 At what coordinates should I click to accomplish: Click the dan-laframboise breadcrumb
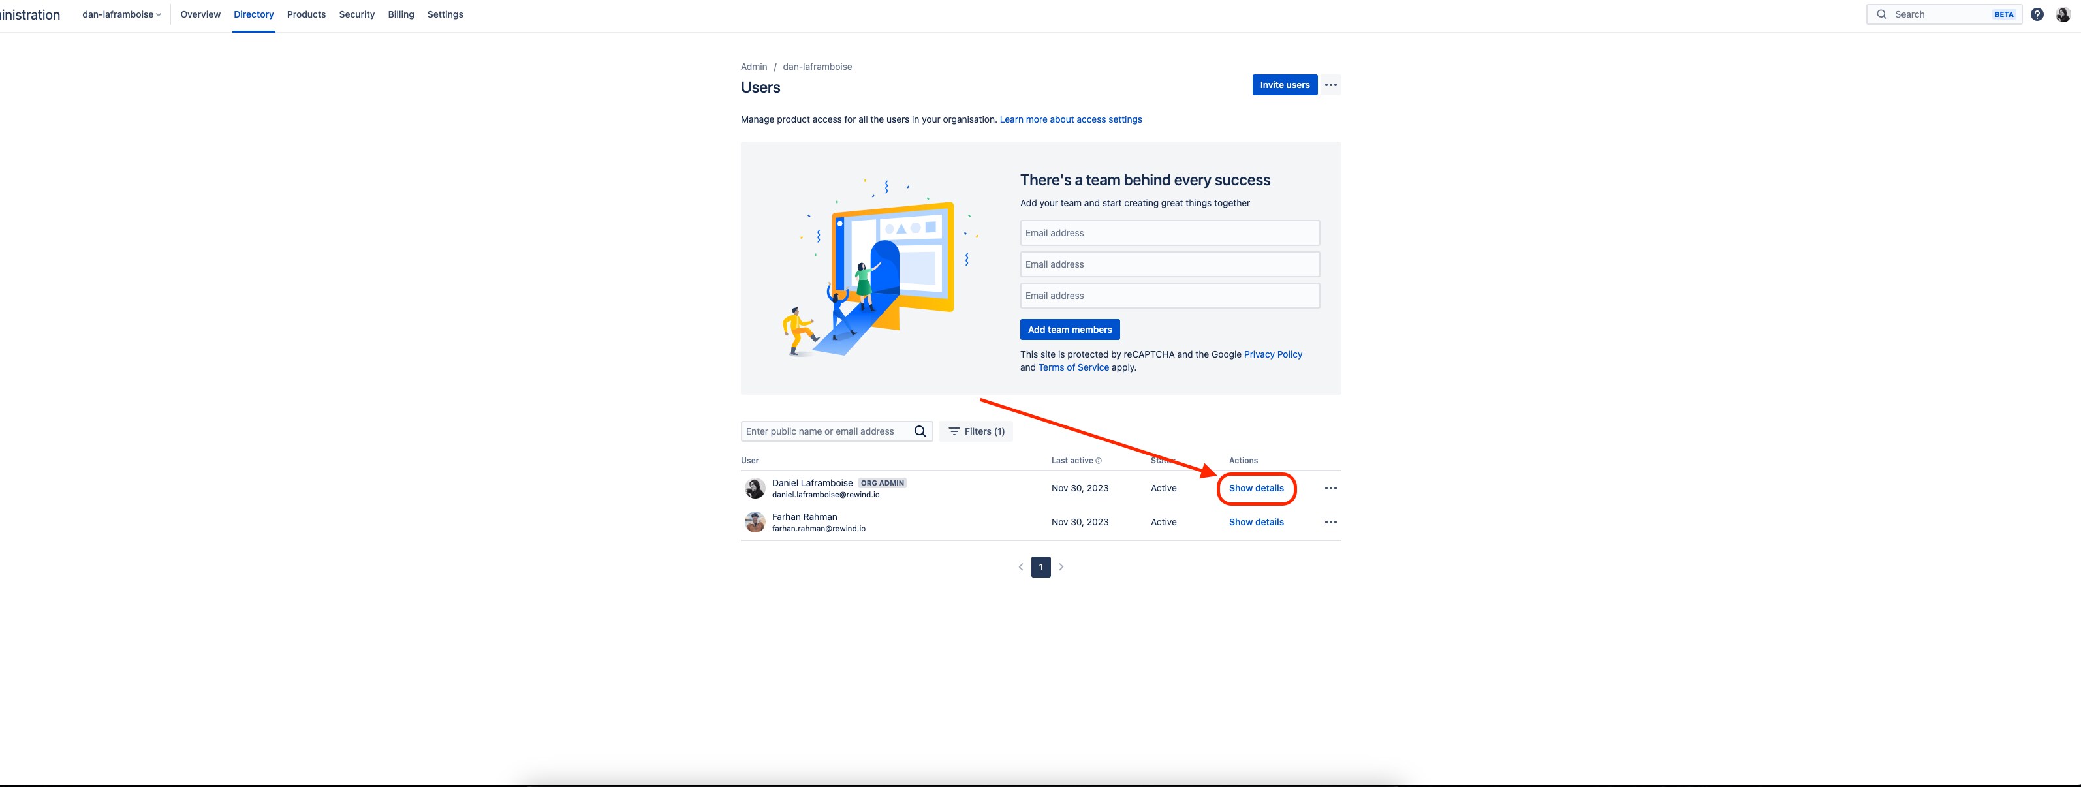click(817, 67)
